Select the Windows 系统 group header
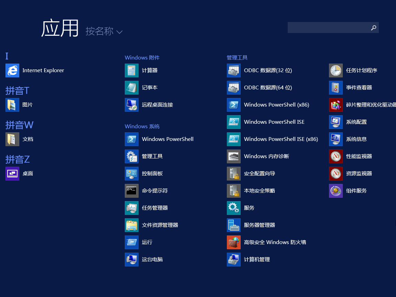This screenshot has height=297, width=396. [142, 126]
